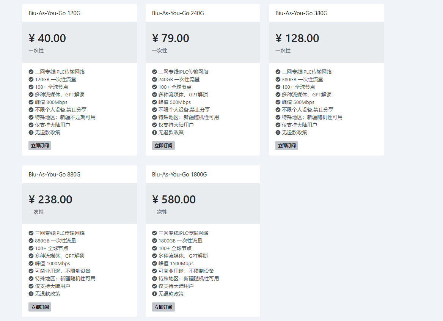The width and height of the screenshot is (443, 321).
Task: Click the check icon beside 1800GB 一次性流量
Action: (154, 241)
